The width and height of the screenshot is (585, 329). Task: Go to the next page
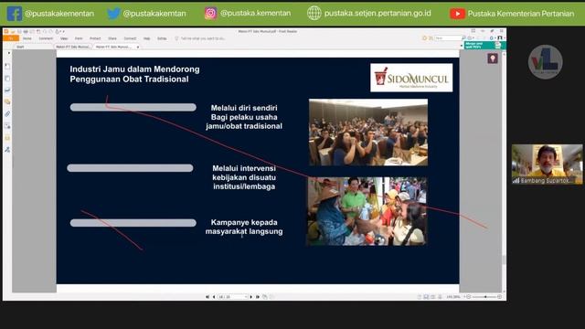251,297
